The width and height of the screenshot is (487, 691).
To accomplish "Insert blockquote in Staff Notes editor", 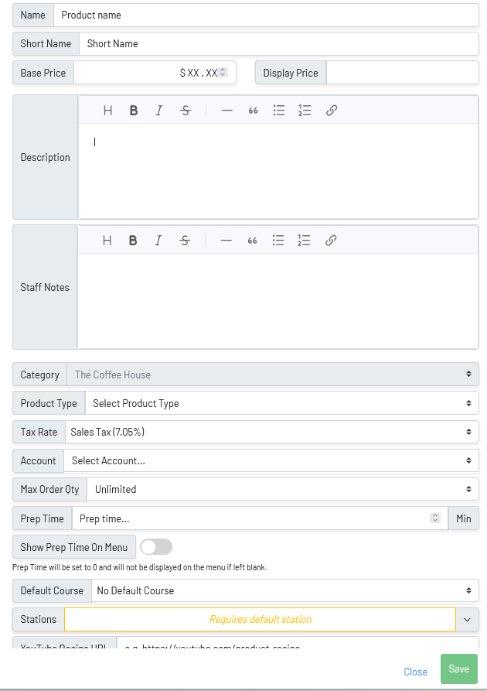I will point(252,241).
